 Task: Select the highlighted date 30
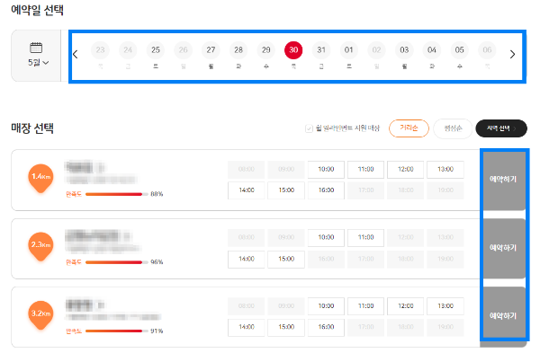point(293,50)
